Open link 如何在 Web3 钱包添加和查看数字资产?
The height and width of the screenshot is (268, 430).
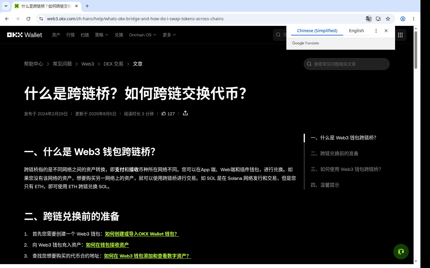[148, 256]
